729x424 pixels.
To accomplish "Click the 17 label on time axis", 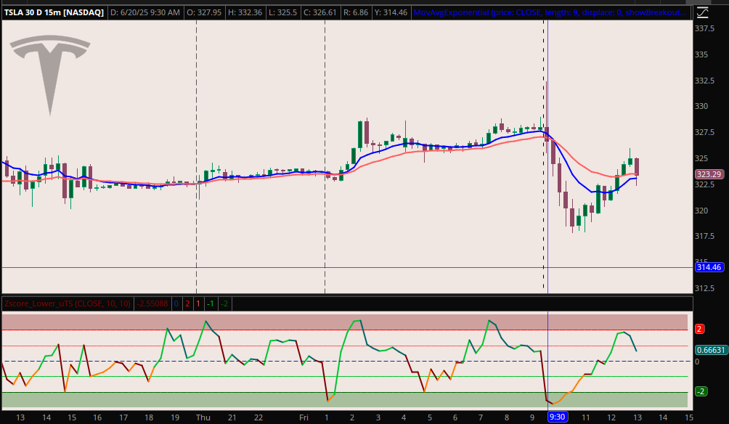I will (x=123, y=417).
